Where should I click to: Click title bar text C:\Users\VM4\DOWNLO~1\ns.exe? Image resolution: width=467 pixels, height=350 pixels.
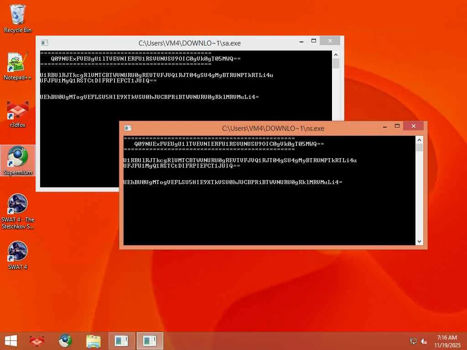273,128
